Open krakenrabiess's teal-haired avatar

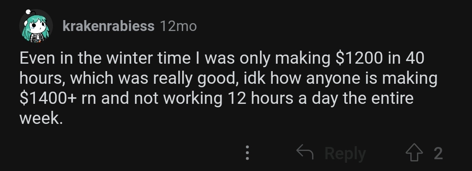tap(36, 27)
